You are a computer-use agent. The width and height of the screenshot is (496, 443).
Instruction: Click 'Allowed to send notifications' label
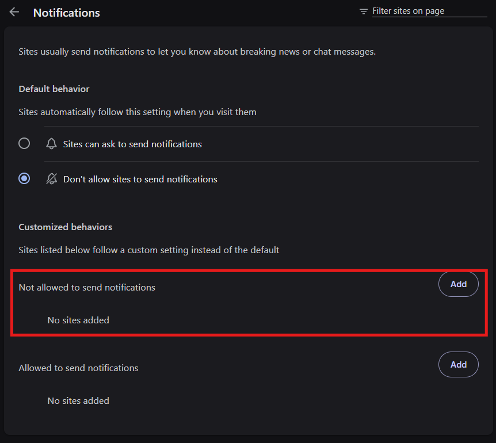pos(78,368)
